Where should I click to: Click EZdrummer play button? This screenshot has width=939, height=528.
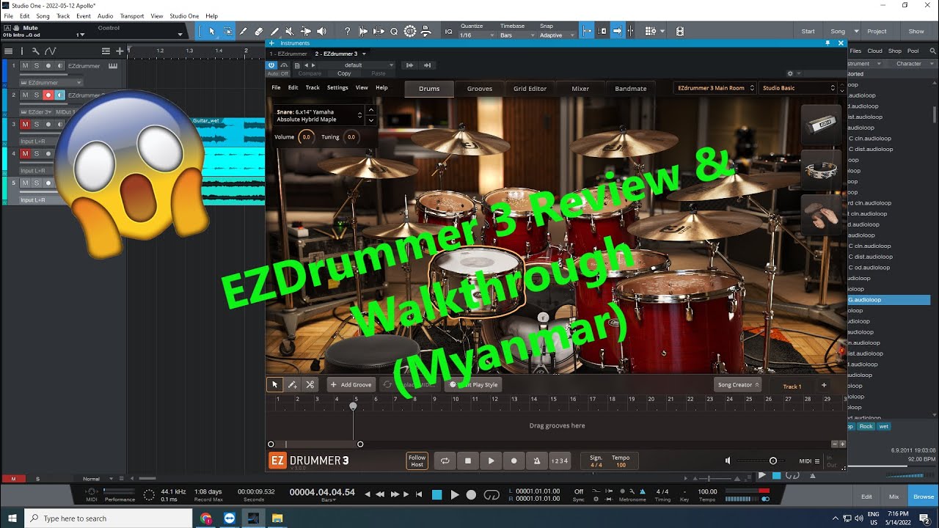[x=491, y=461]
